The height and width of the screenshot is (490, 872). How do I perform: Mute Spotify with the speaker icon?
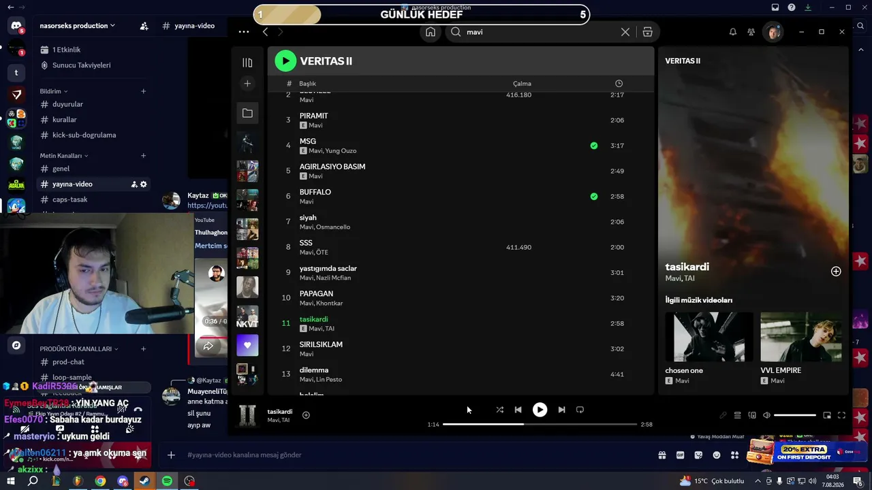(766, 415)
